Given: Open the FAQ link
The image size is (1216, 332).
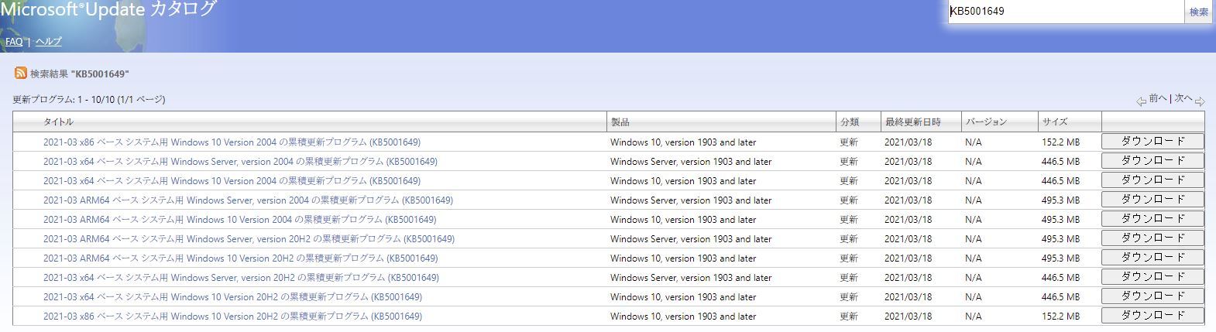Looking at the screenshot, I should coord(14,42).
